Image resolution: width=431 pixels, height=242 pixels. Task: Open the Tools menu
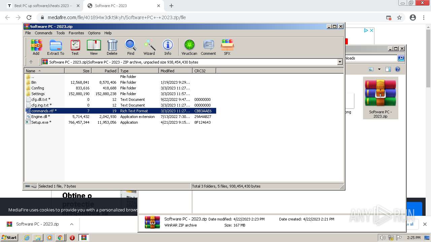61,33
